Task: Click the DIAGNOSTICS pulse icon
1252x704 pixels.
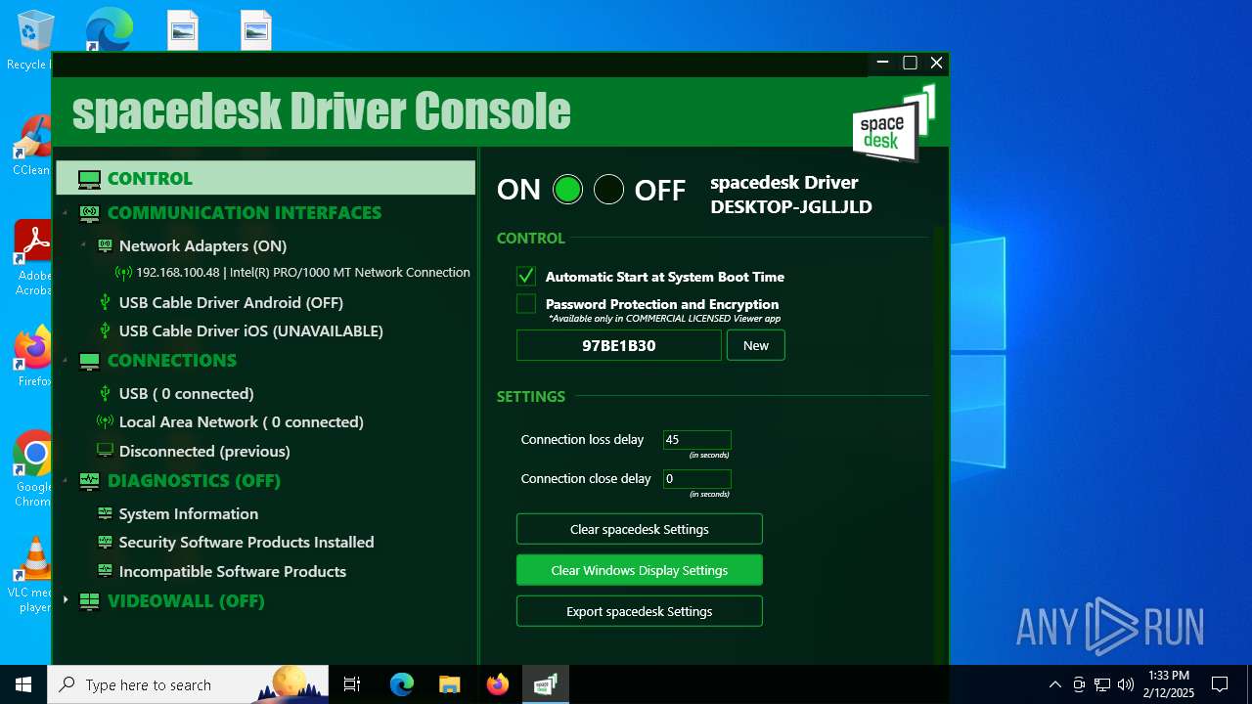Action: pyautogui.click(x=89, y=481)
